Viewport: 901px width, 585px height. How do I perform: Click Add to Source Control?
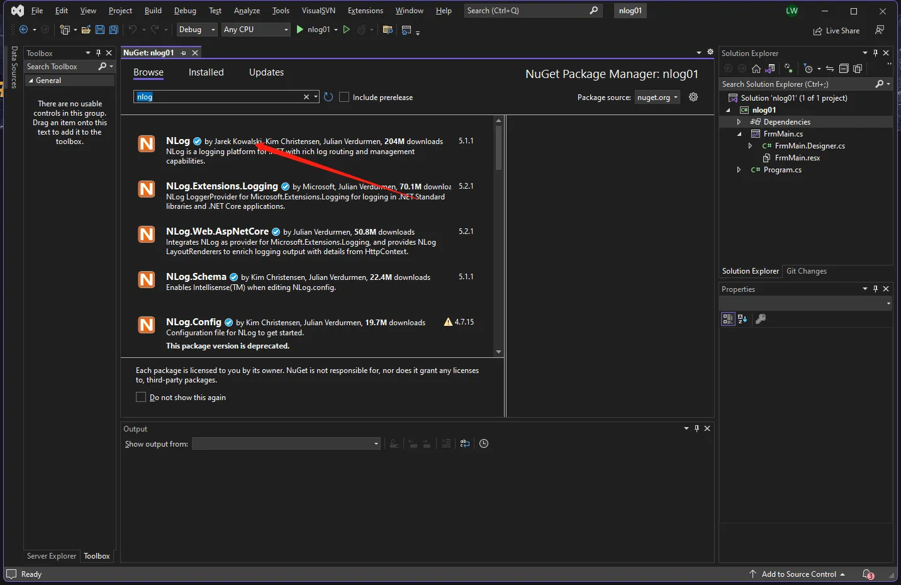(797, 574)
